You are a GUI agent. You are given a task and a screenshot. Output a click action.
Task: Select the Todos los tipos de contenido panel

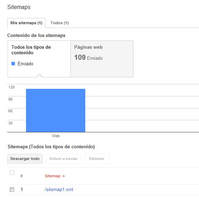pos(39,59)
